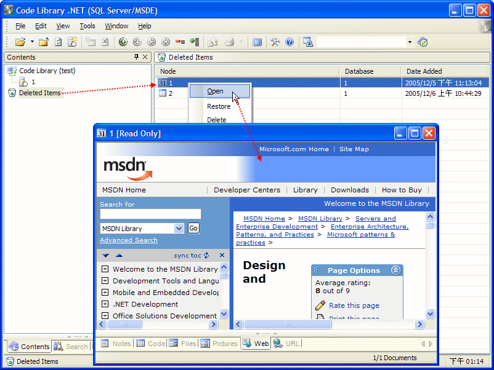The height and width of the screenshot is (370, 494).
Task: Switch to the Code tab
Action: [151, 344]
